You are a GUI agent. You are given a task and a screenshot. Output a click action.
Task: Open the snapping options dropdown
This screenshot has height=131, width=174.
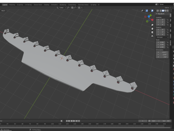(75, 8)
